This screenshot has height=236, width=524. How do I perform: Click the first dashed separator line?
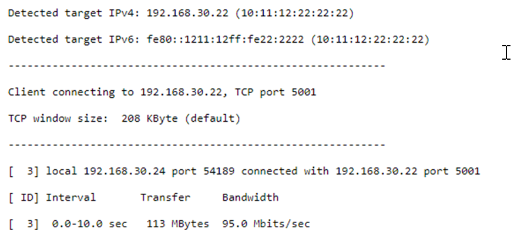(197, 66)
